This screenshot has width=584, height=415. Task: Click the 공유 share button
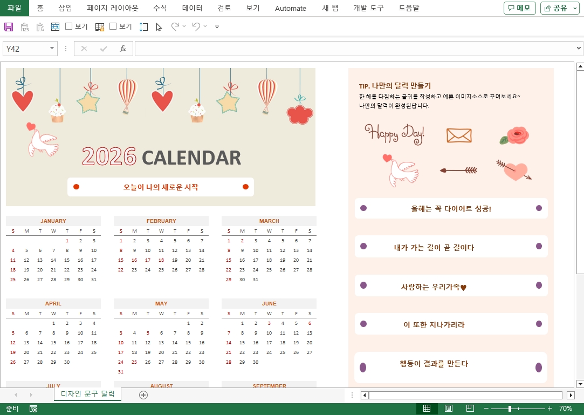point(560,8)
